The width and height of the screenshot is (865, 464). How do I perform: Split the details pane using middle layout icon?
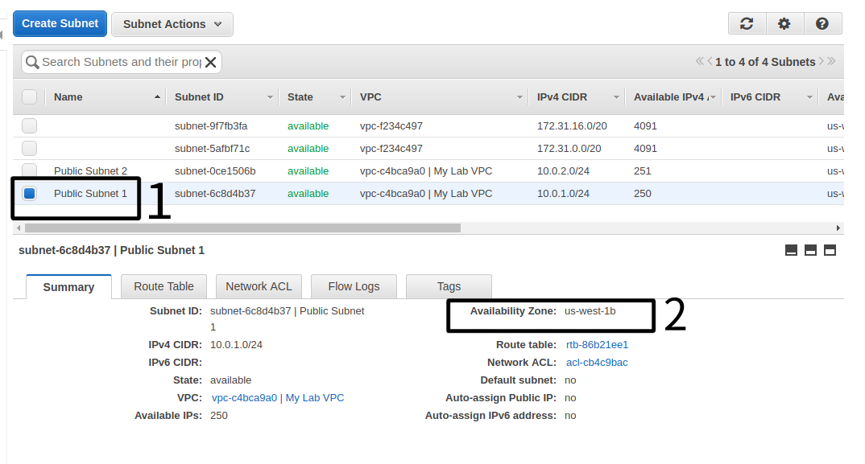(x=810, y=250)
